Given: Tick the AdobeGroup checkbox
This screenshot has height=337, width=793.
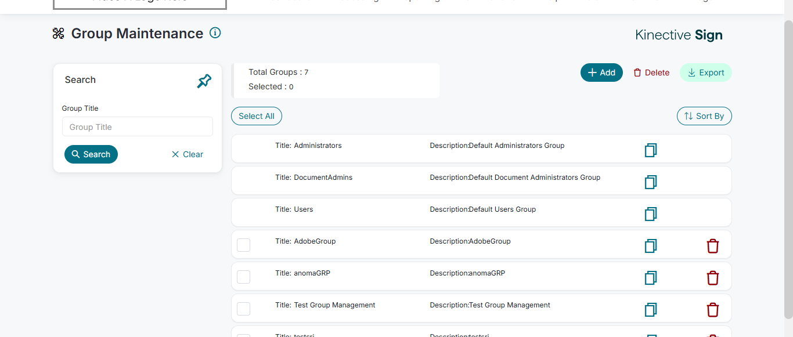Looking at the screenshot, I should [x=244, y=245].
